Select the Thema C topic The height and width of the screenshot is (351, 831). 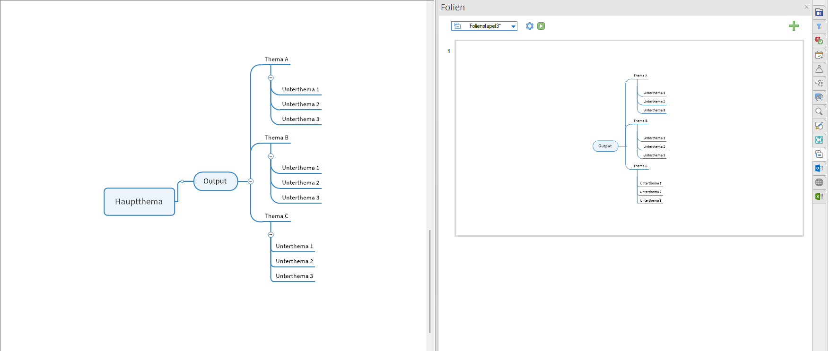click(x=276, y=216)
